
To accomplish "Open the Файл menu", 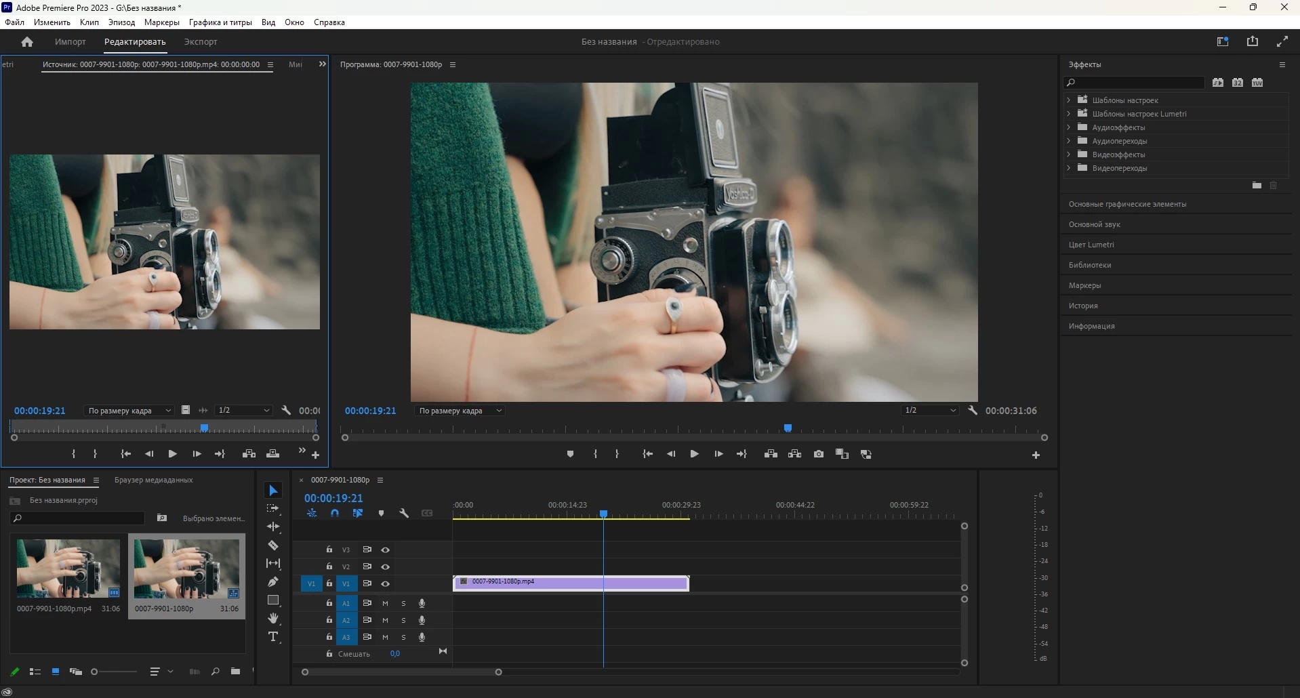I will pos(14,22).
